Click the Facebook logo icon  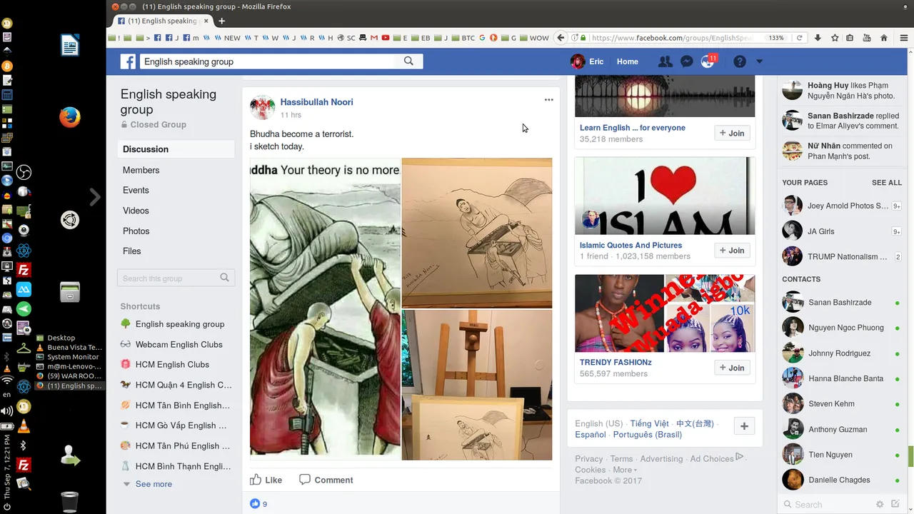coord(128,61)
